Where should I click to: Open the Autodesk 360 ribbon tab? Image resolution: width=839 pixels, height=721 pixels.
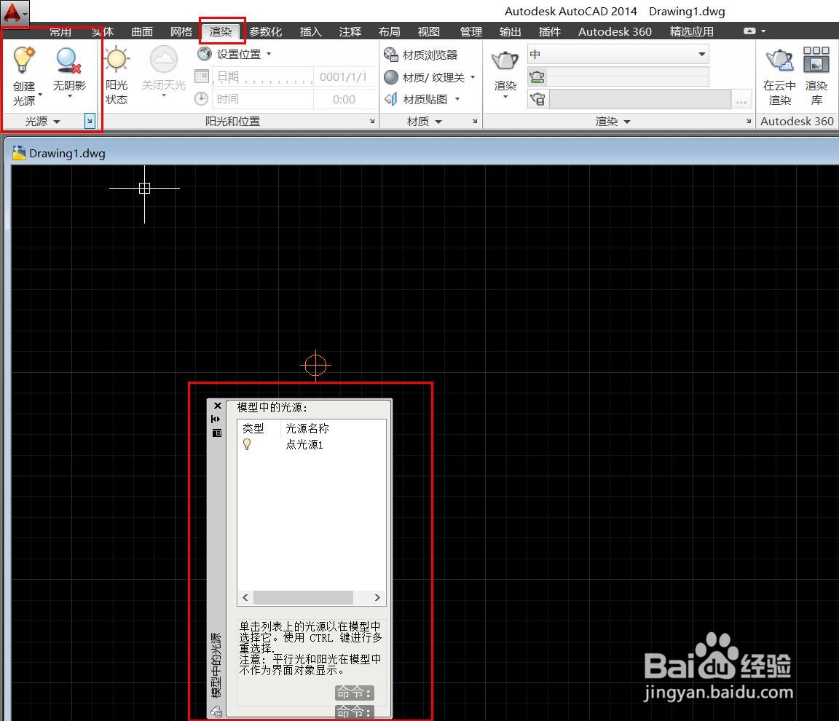click(615, 31)
